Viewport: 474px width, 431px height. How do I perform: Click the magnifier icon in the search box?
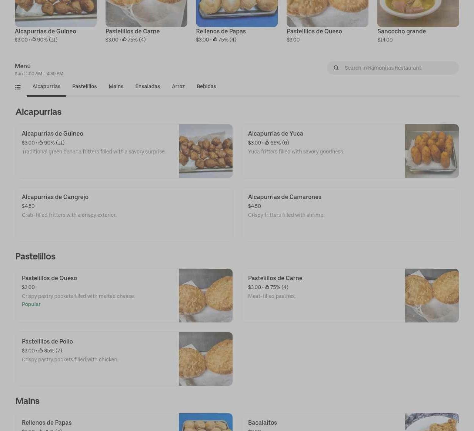(336, 68)
